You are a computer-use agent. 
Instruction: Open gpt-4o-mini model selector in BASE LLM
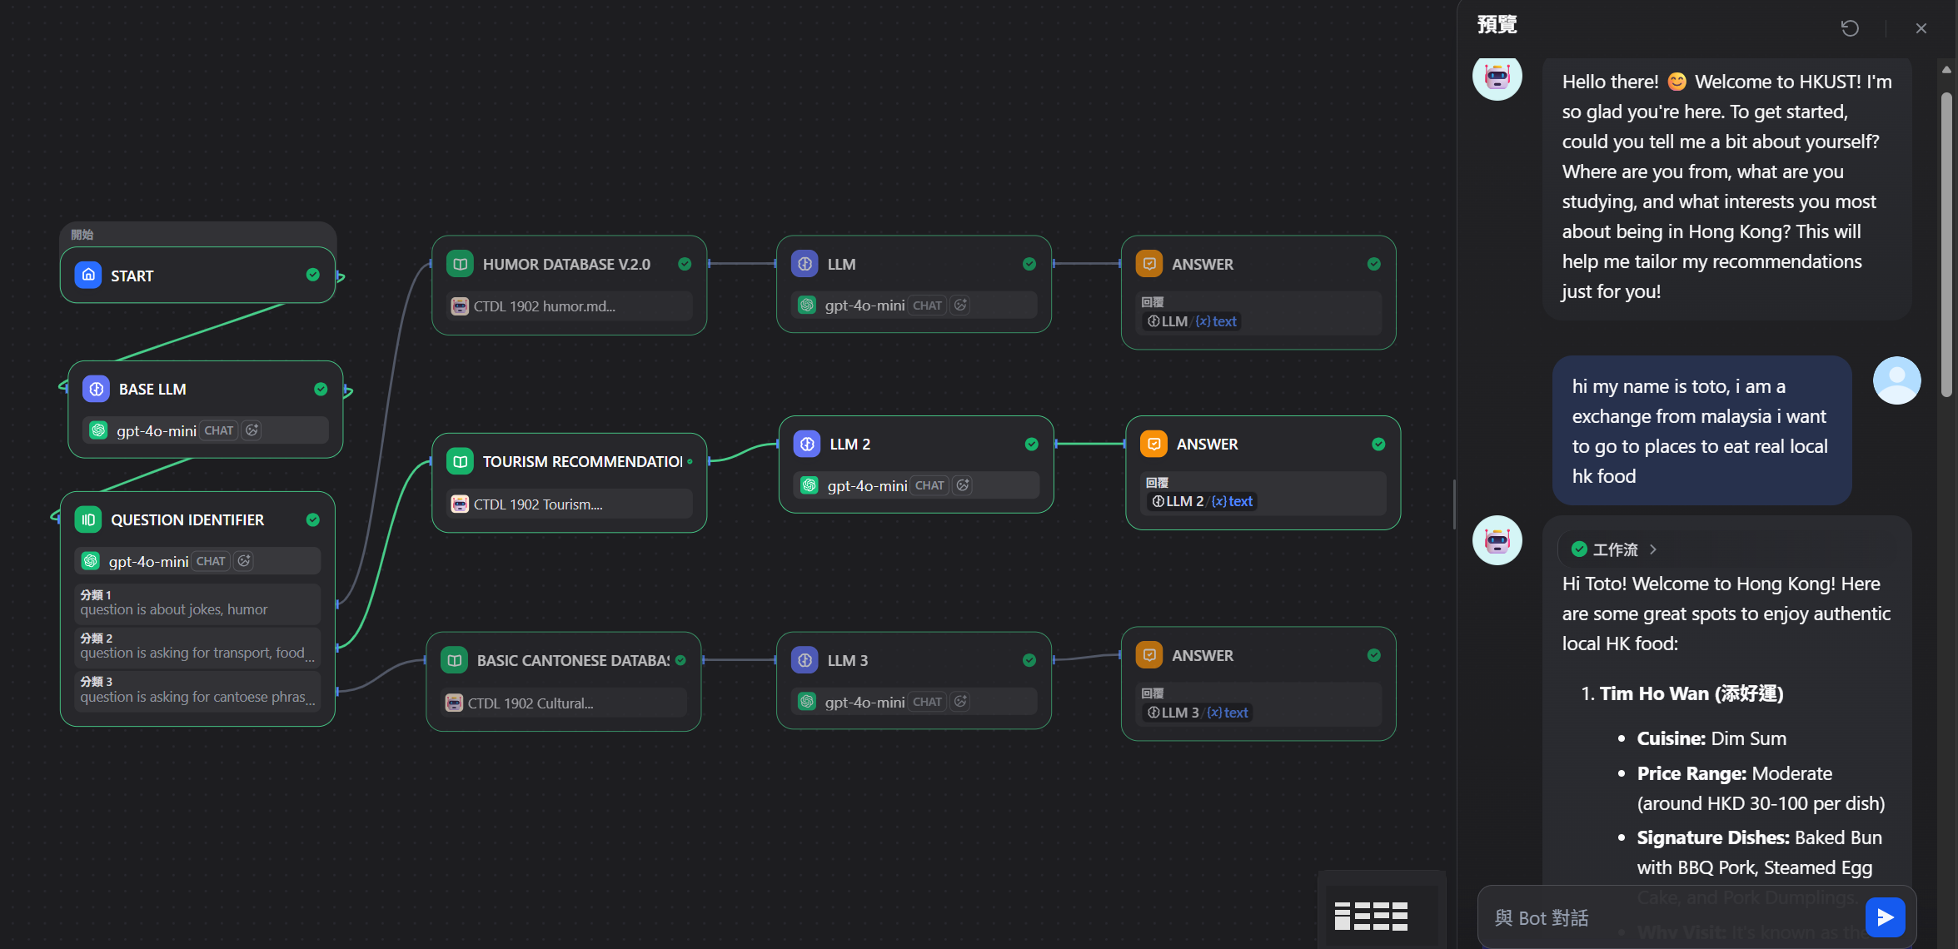[x=156, y=430]
